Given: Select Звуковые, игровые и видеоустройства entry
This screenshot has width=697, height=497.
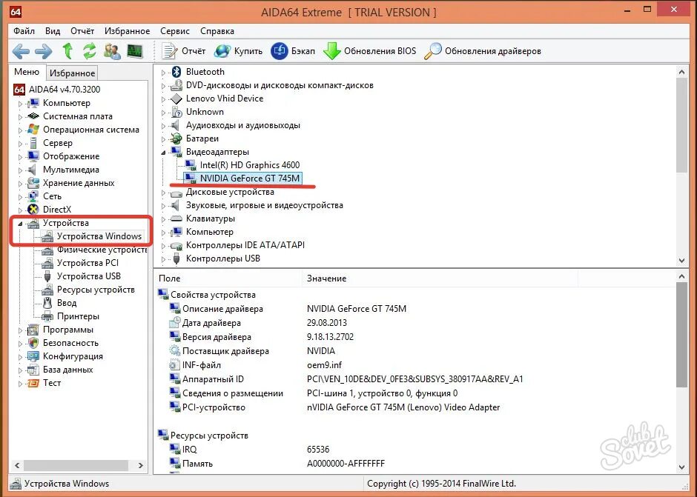Looking at the screenshot, I should pyautogui.click(x=265, y=205).
